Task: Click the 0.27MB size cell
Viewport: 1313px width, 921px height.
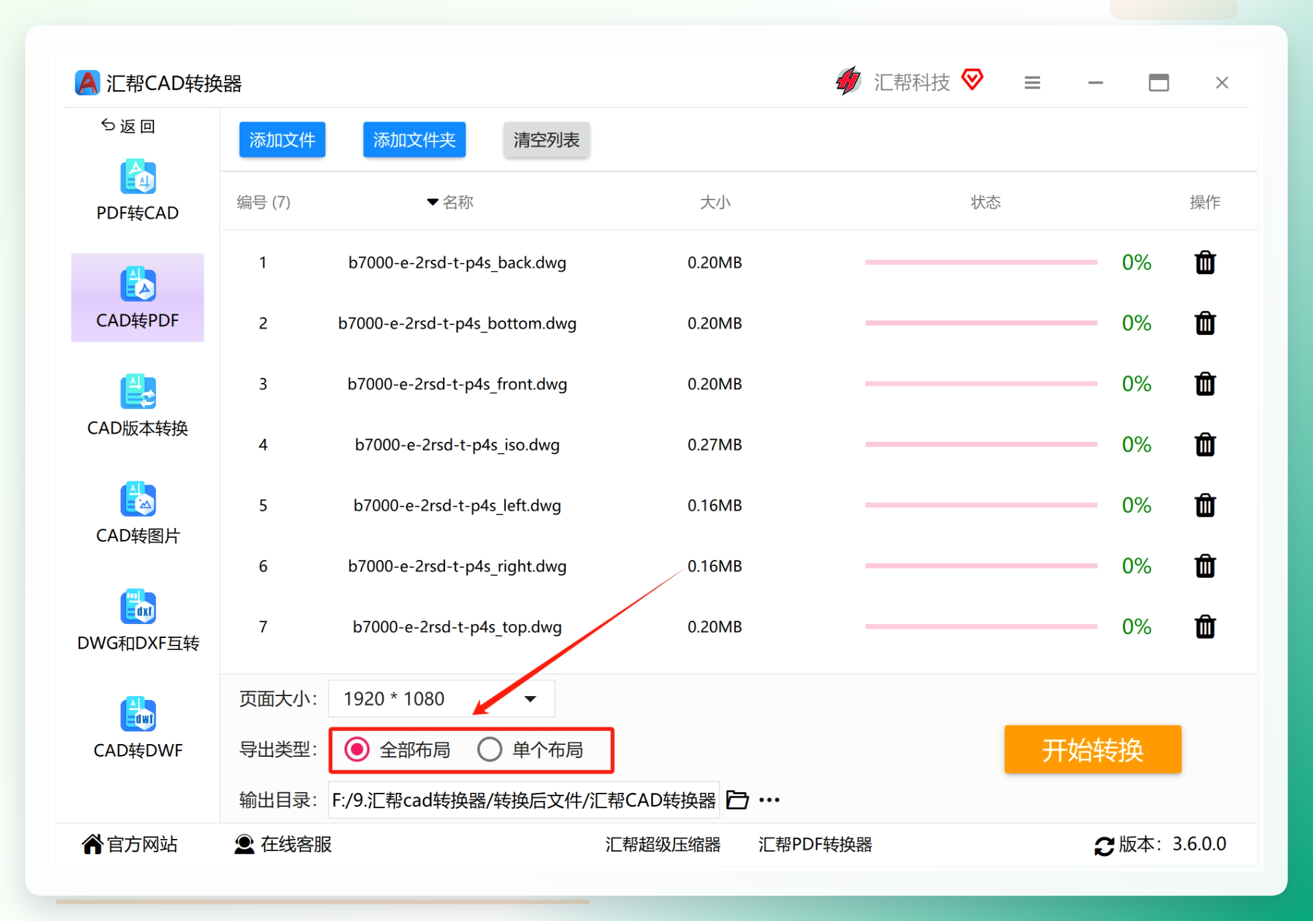Action: coord(715,444)
